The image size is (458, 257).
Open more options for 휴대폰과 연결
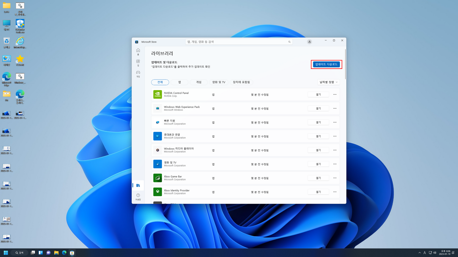coord(335,136)
